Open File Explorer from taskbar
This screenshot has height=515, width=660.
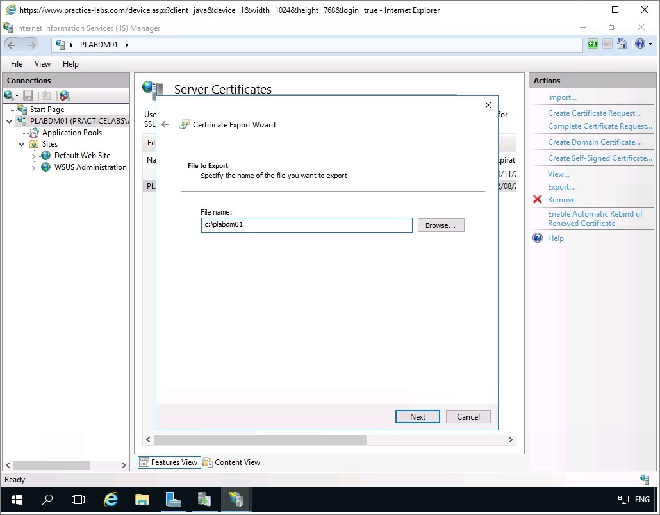(x=142, y=500)
